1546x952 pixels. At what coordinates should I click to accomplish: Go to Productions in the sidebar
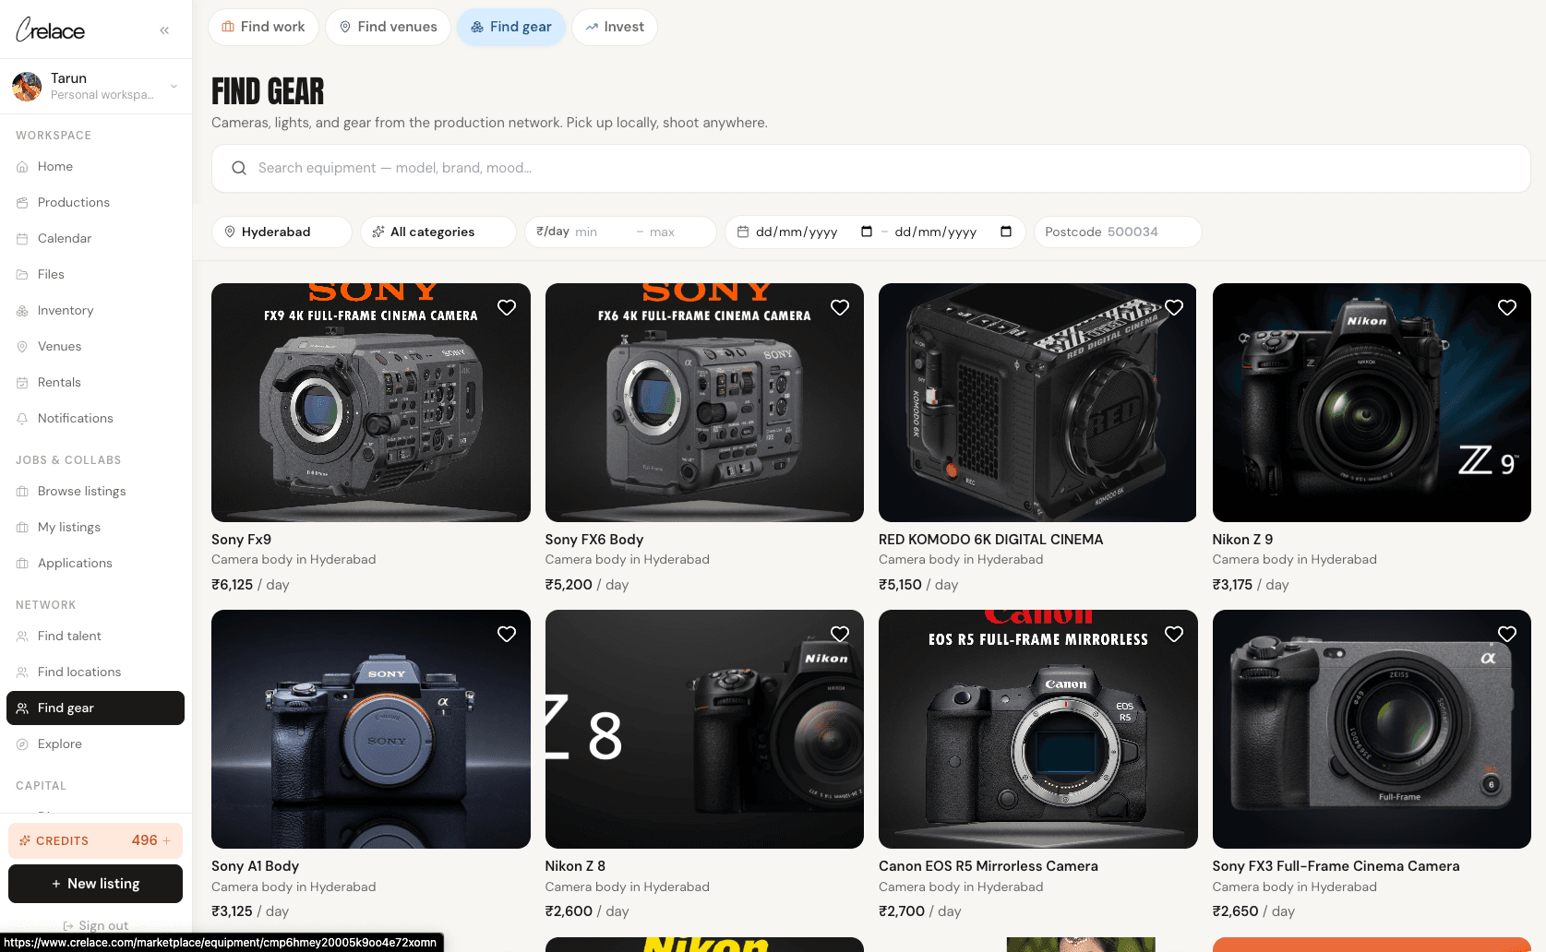click(x=96, y=203)
